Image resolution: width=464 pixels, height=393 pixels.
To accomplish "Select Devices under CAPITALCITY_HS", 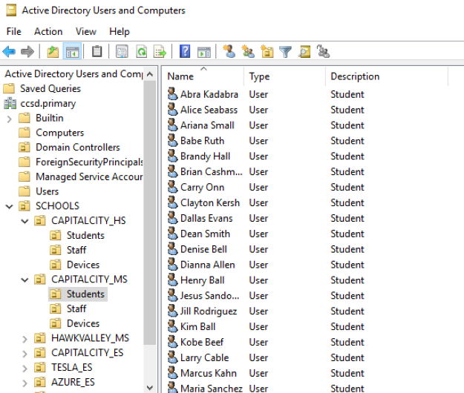I will point(83,265).
